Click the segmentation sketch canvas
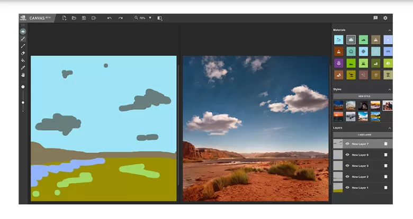This screenshot has height=219, width=413. [104, 129]
